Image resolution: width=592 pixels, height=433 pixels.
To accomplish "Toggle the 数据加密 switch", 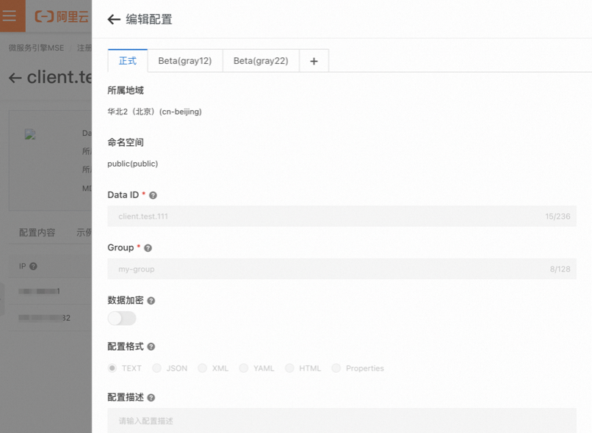I will coord(122,319).
